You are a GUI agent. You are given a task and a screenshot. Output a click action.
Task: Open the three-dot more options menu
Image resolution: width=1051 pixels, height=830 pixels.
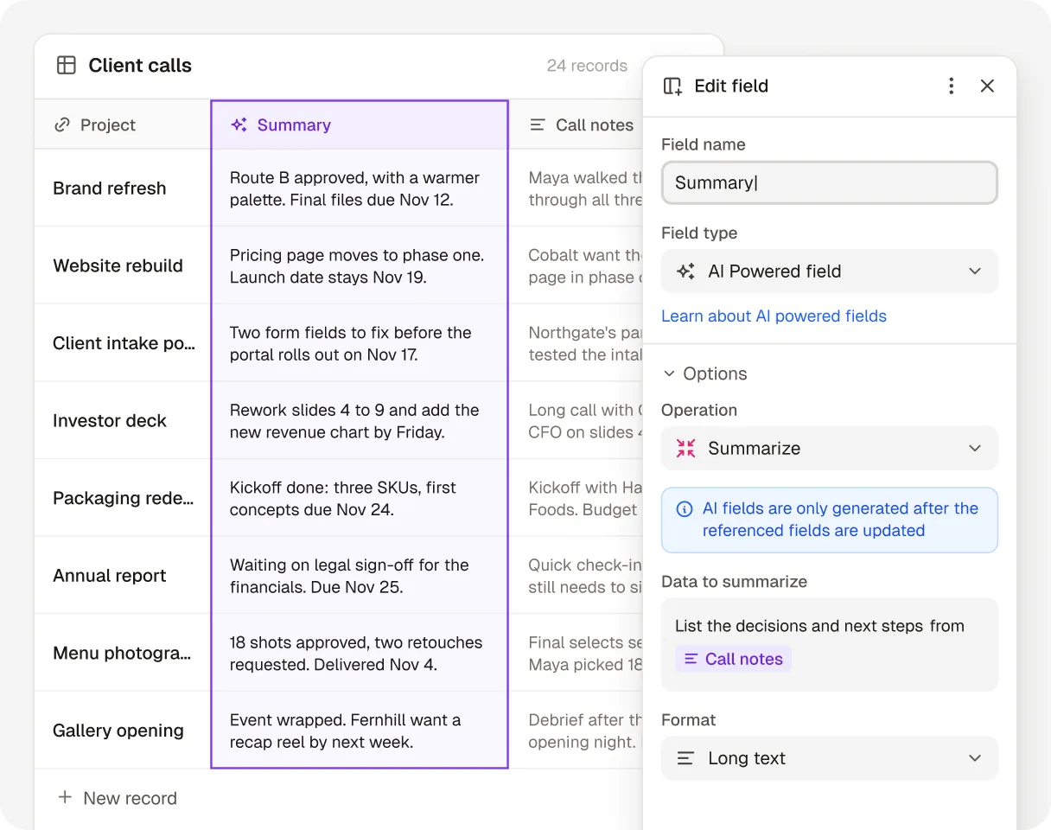coord(951,86)
